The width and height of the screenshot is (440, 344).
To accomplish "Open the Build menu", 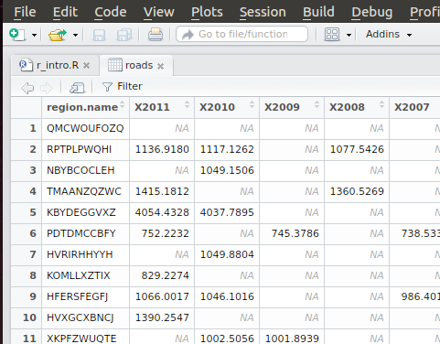I will click(x=318, y=12).
